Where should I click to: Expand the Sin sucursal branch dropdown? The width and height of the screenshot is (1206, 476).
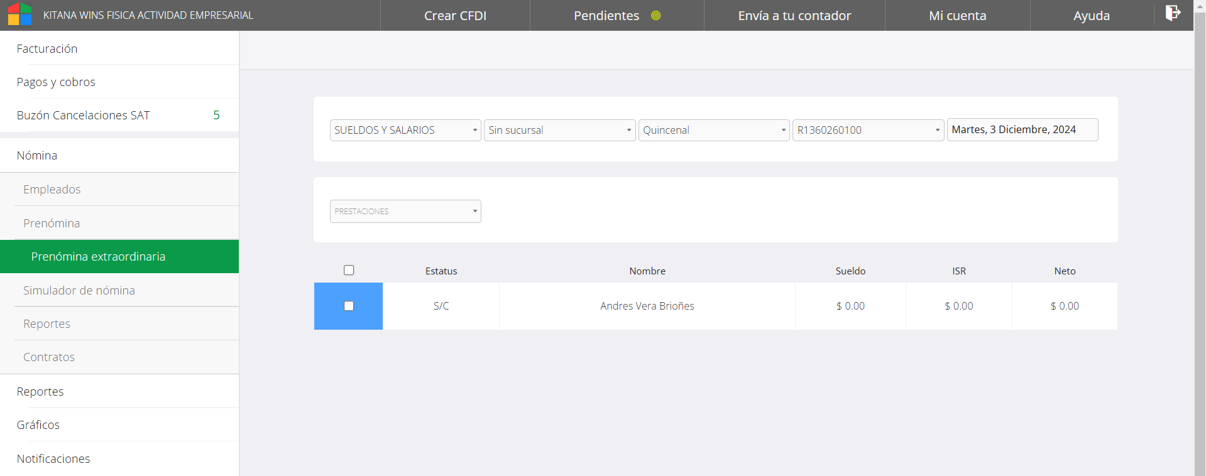pos(559,130)
